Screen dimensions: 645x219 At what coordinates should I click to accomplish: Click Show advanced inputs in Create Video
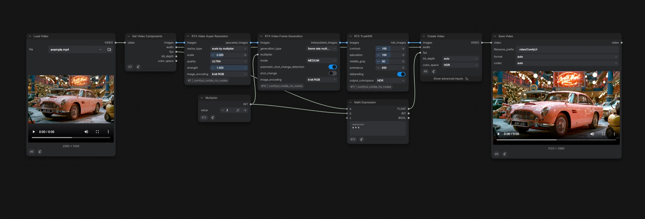451,79
